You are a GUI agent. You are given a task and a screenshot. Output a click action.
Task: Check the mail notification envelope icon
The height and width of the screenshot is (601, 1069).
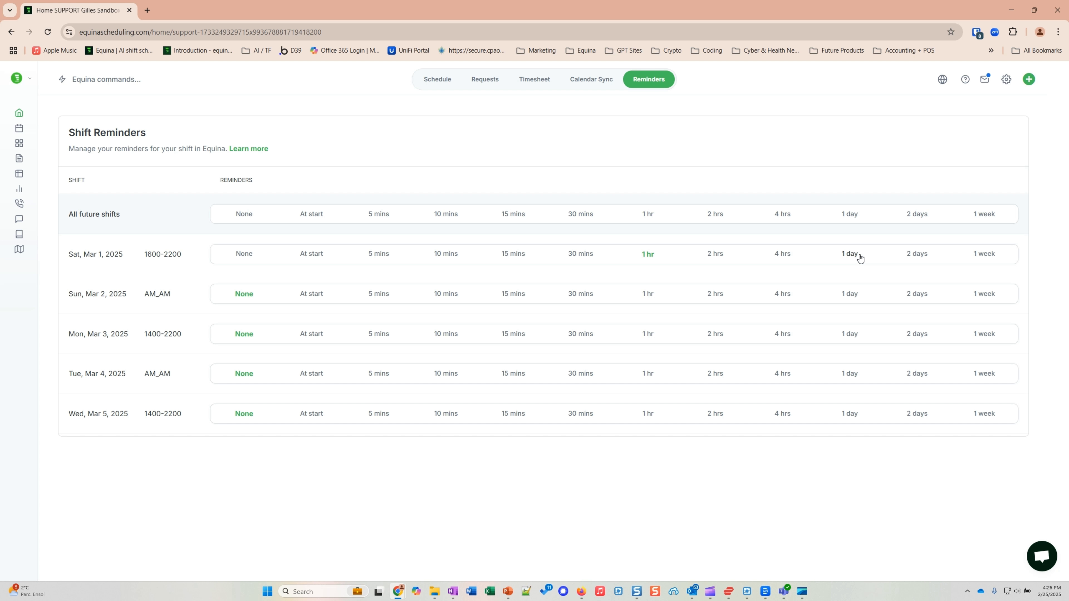985,79
